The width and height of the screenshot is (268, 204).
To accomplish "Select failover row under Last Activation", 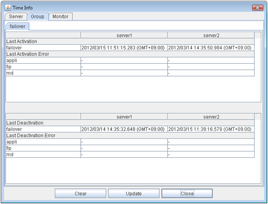I will (43, 48).
